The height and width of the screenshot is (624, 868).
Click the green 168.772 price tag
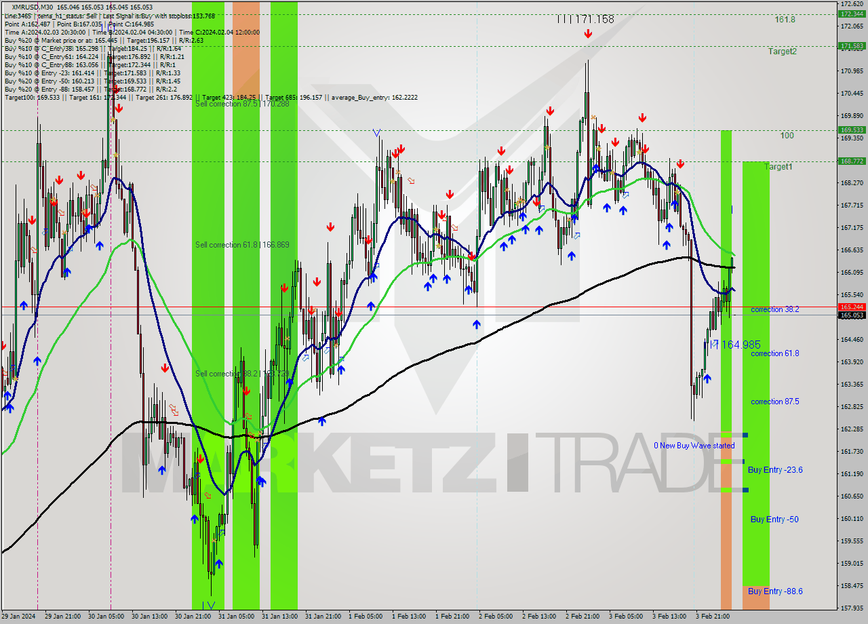coord(852,161)
